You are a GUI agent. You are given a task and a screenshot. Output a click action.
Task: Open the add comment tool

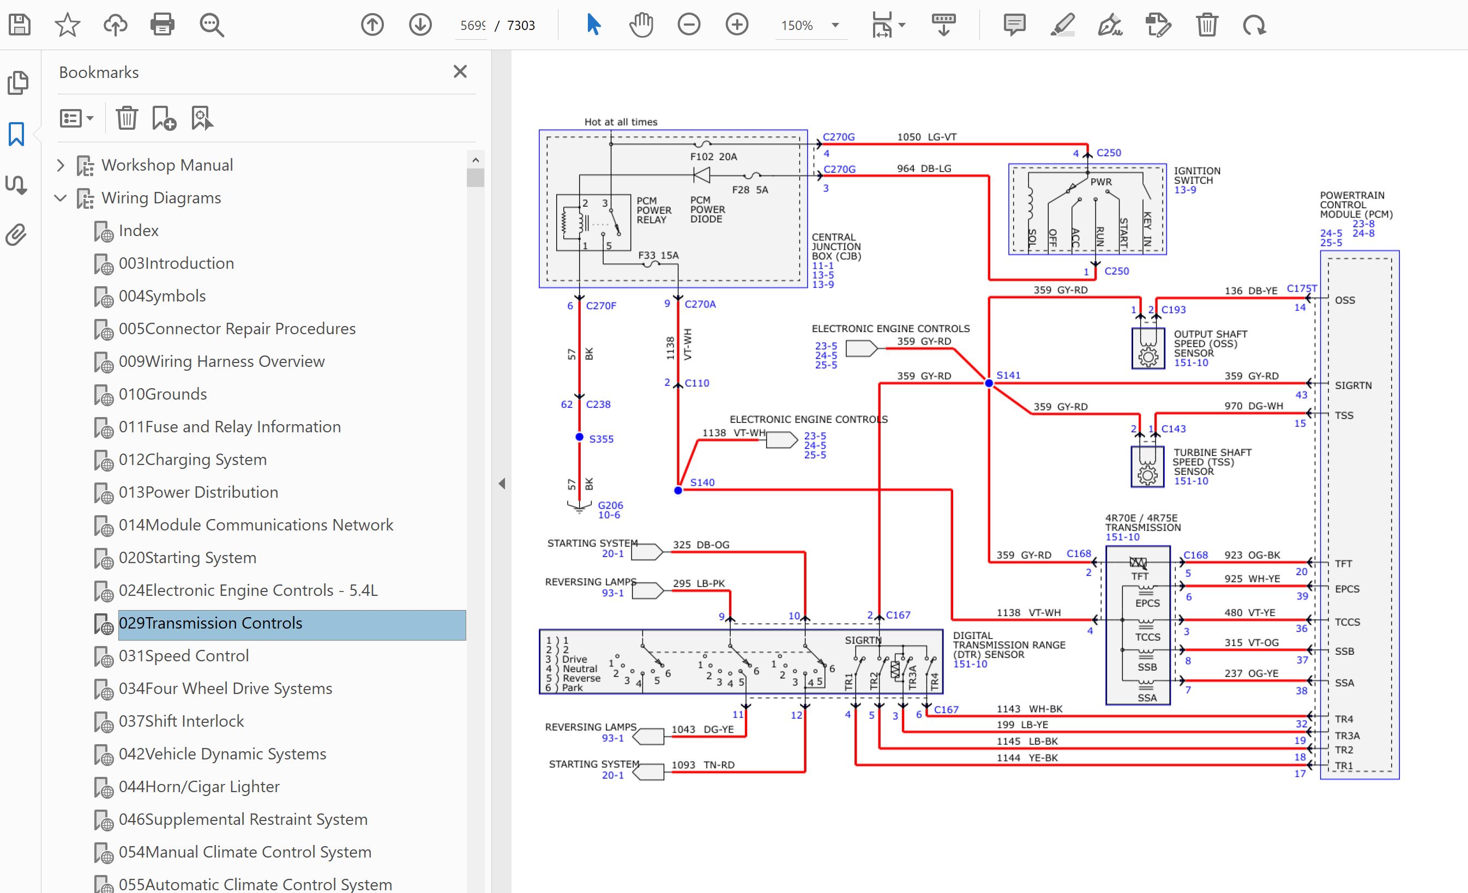tap(1014, 25)
